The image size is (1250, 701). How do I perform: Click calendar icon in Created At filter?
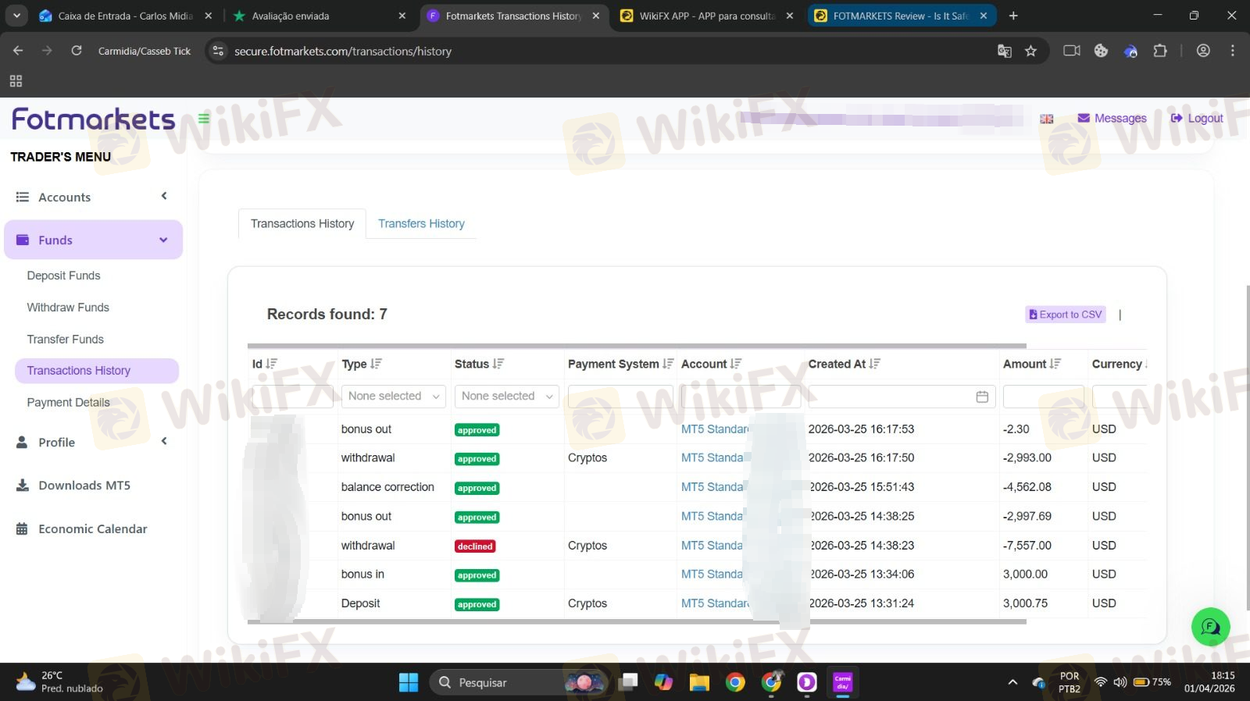click(x=982, y=397)
